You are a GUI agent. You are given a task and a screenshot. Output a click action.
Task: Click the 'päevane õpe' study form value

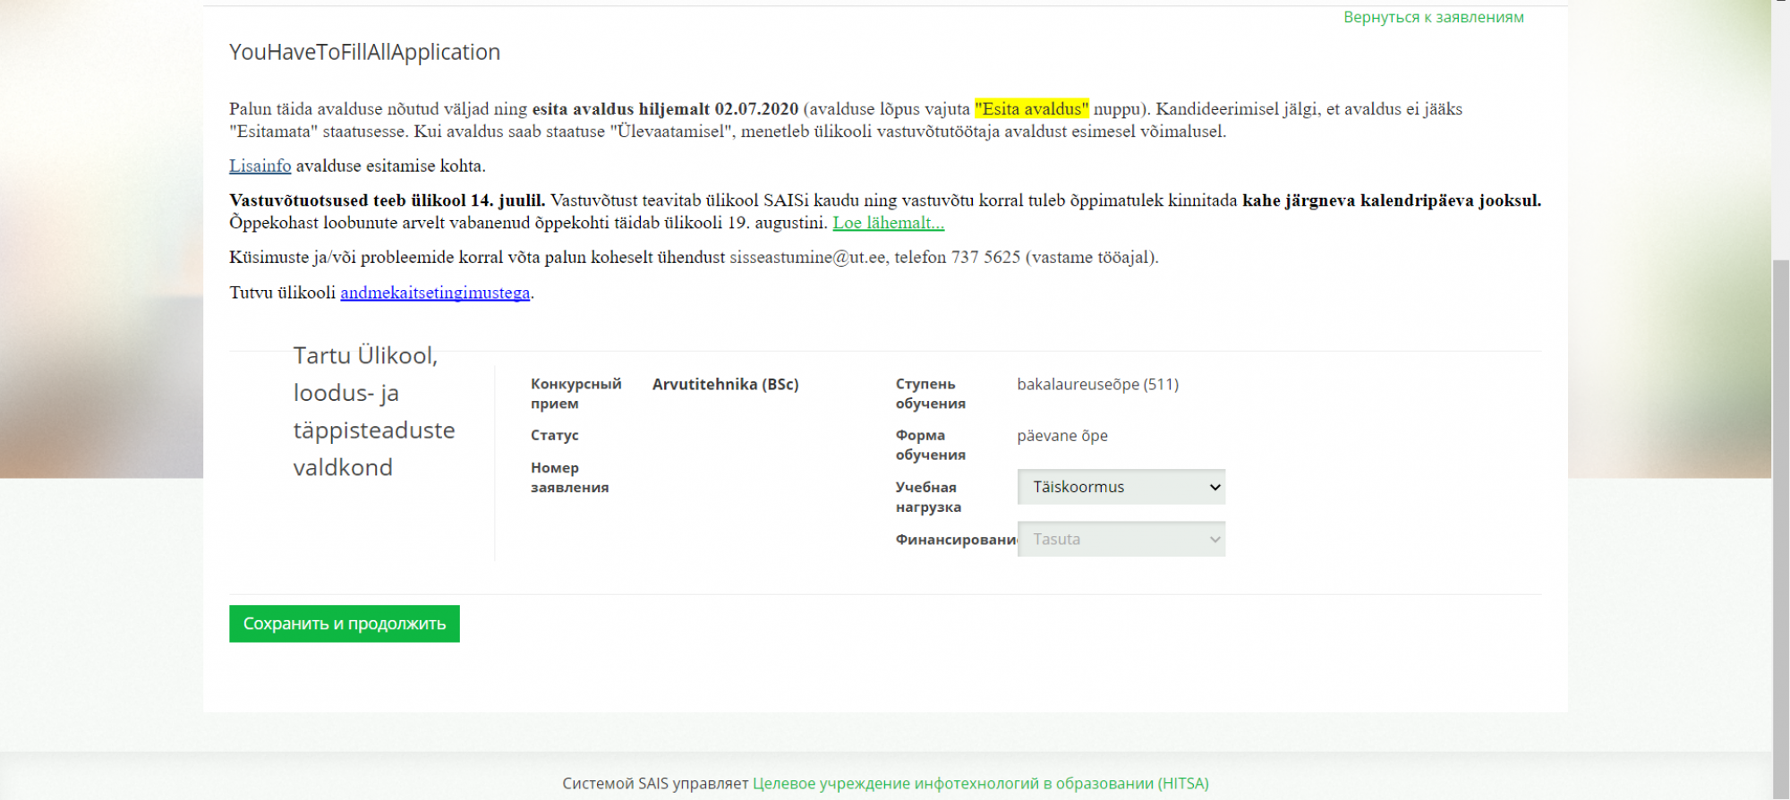[1061, 436]
